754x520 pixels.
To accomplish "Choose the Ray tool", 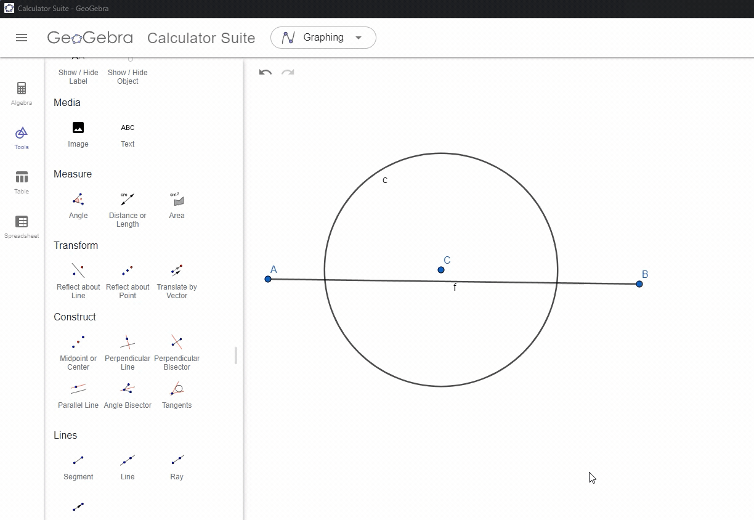I will 177,467.
